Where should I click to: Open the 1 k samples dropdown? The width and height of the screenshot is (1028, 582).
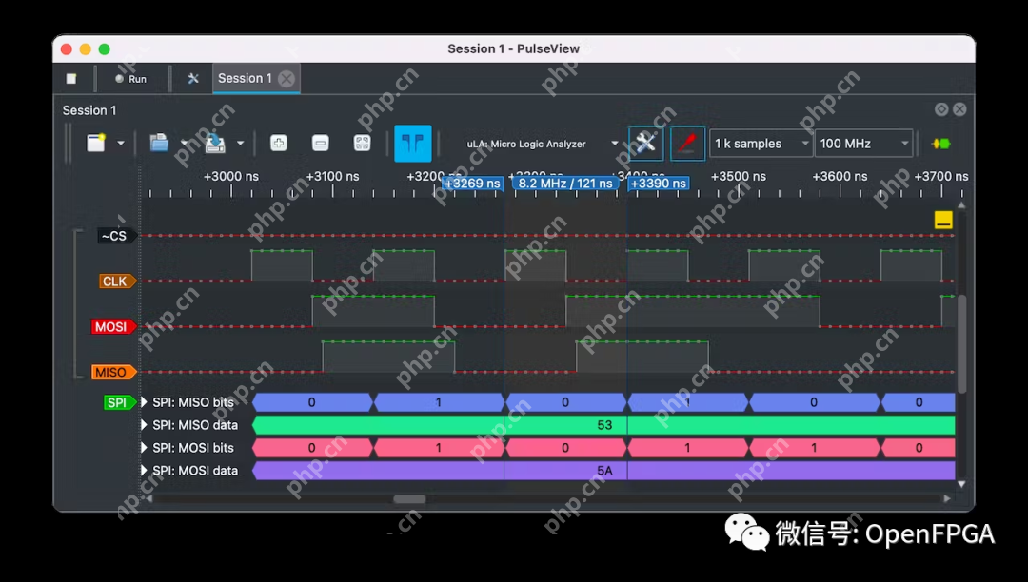coord(761,144)
